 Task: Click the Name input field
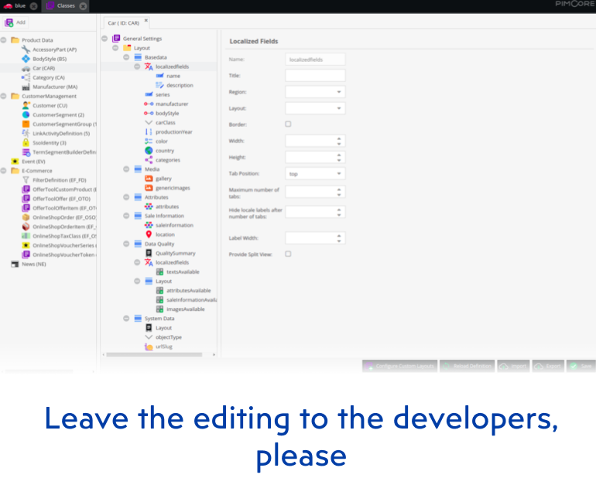[x=315, y=60]
